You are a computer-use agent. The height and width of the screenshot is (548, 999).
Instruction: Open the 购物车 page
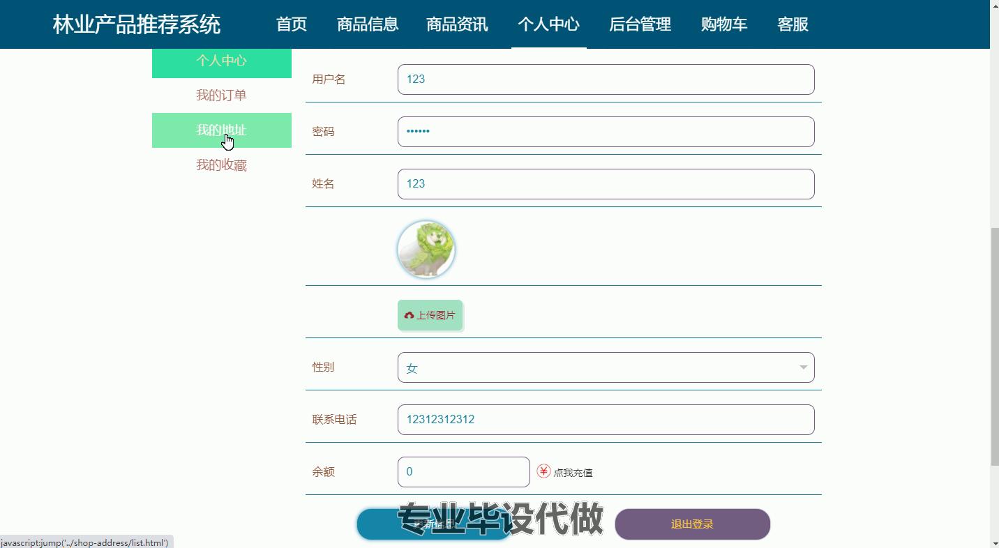tap(724, 24)
